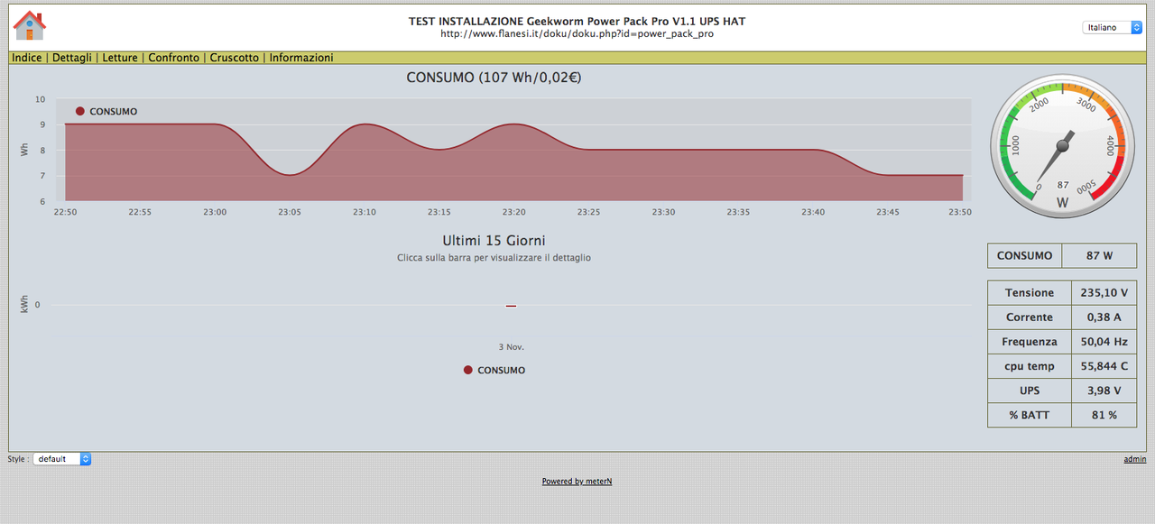1155x524 pixels.
Task: Follow the Powered by meterN link
Action: pyautogui.click(x=577, y=482)
